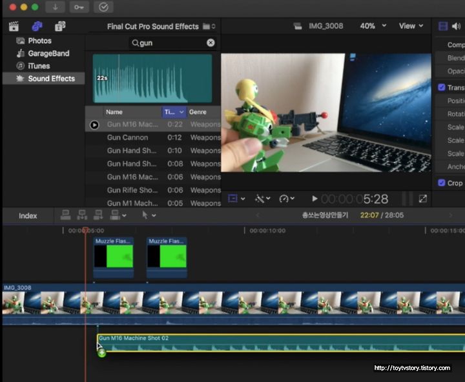Click the viewer image preview
Image resolution: width=465 pixels, height=382 pixels.
[326, 113]
